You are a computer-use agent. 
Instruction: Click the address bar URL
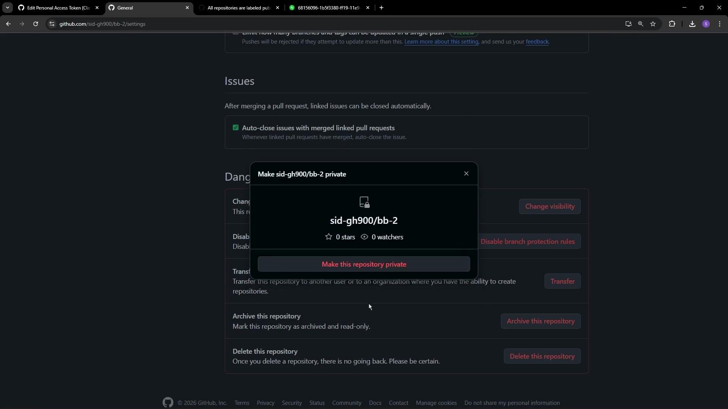(x=102, y=24)
